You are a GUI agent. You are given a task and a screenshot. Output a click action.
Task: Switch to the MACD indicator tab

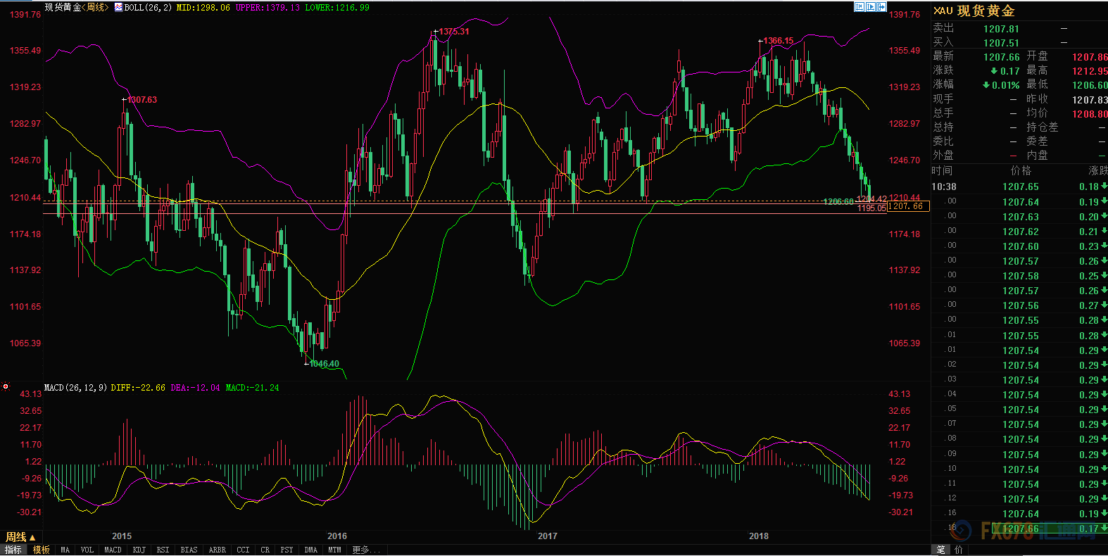(x=113, y=550)
